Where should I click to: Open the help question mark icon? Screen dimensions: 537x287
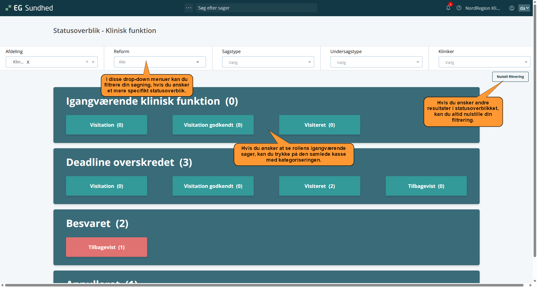click(x=459, y=8)
